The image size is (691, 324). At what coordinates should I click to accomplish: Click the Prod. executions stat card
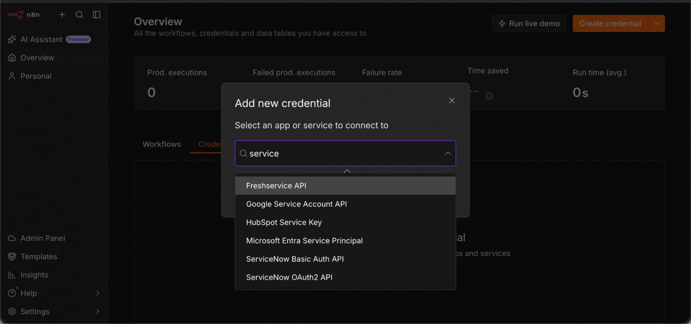tap(187, 83)
